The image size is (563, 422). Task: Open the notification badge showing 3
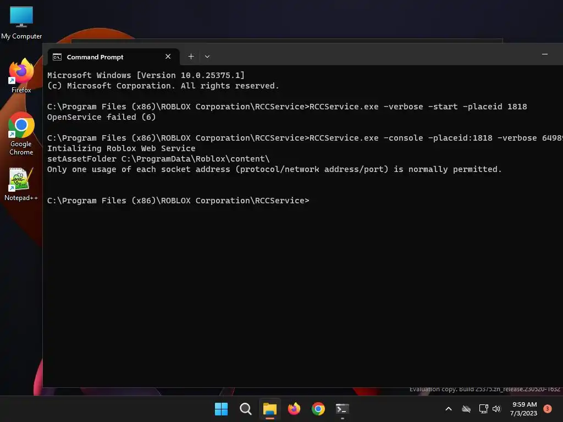(x=548, y=408)
